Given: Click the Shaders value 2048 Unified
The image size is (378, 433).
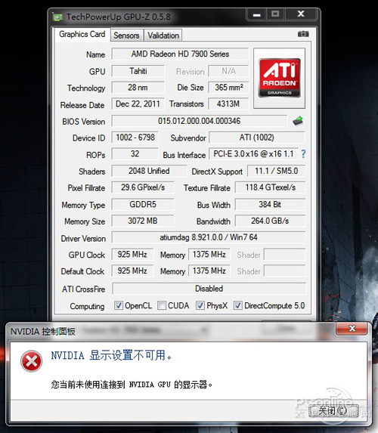Looking at the screenshot, I should 149,171.
